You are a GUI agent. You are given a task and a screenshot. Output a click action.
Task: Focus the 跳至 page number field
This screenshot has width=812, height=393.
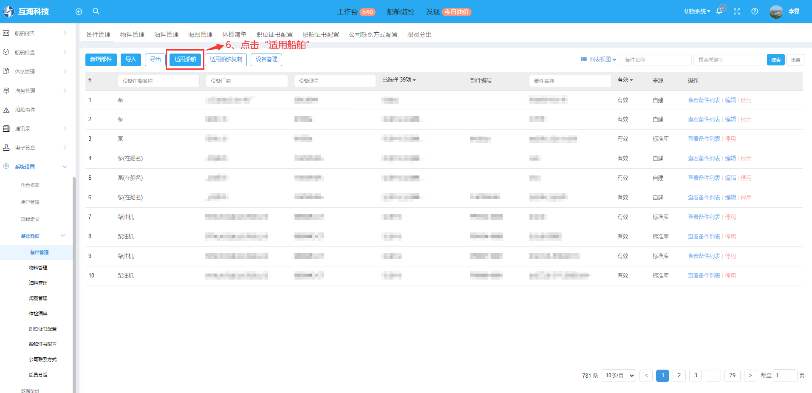click(x=785, y=376)
